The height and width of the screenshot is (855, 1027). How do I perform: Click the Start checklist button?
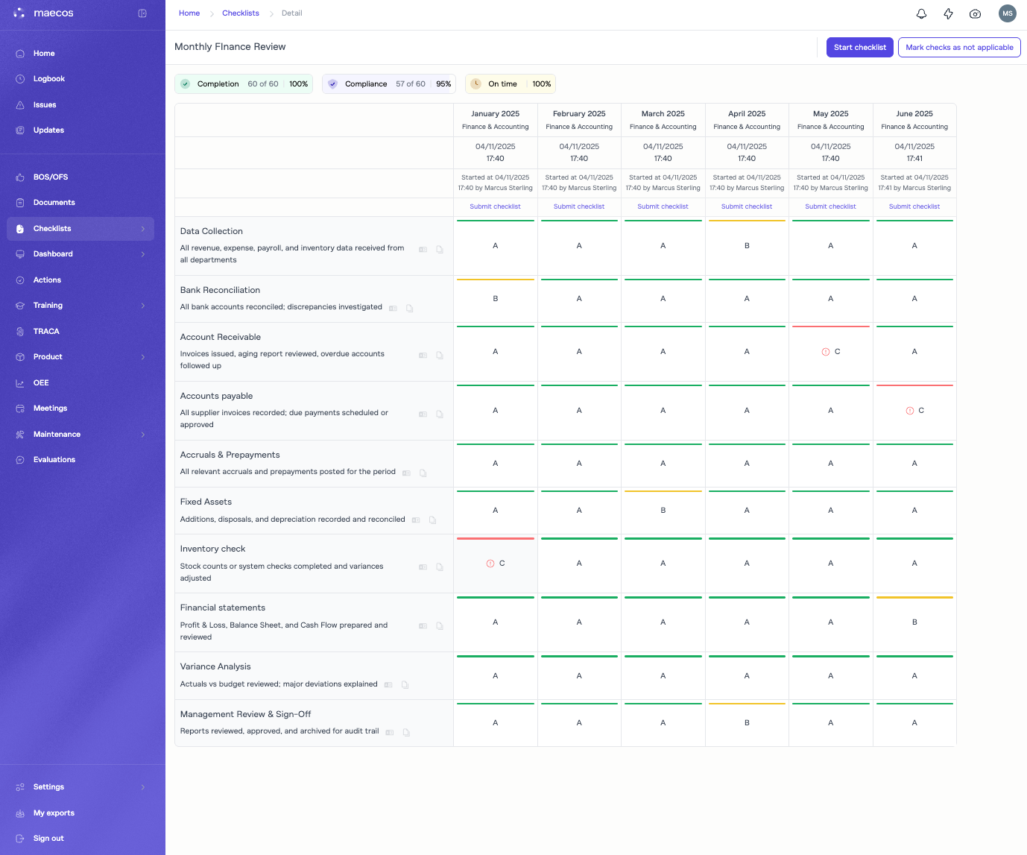pyautogui.click(x=859, y=48)
